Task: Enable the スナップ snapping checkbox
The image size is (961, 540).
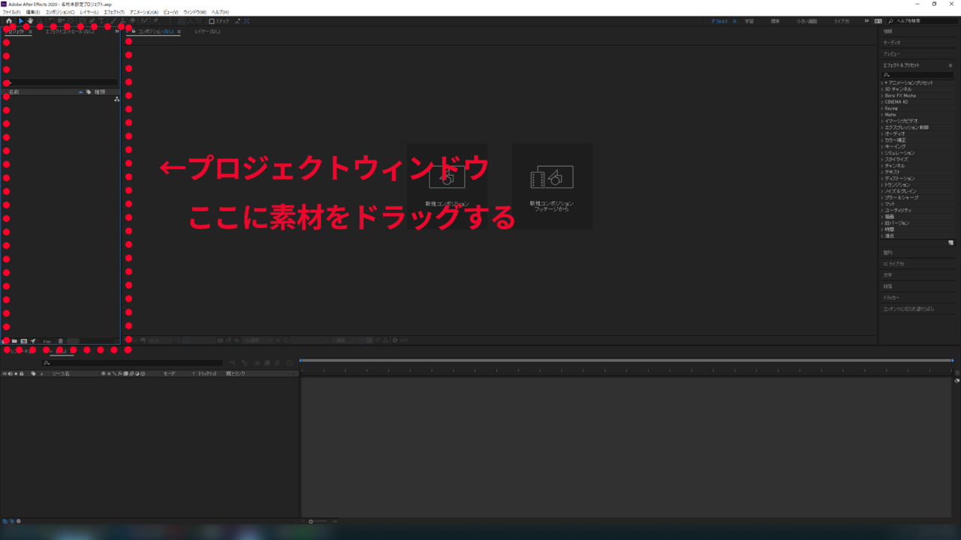Action: click(212, 22)
